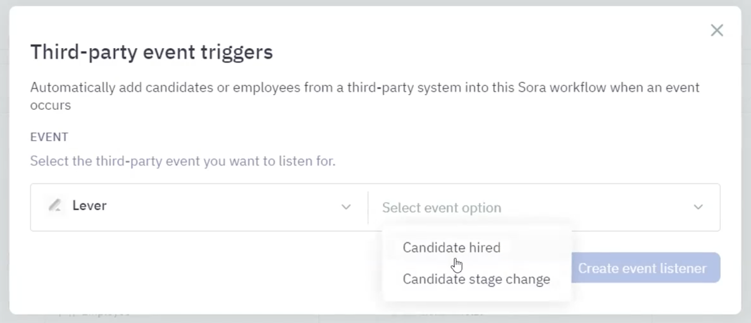
Task: Click the Lever integration logo icon
Action: click(x=54, y=206)
